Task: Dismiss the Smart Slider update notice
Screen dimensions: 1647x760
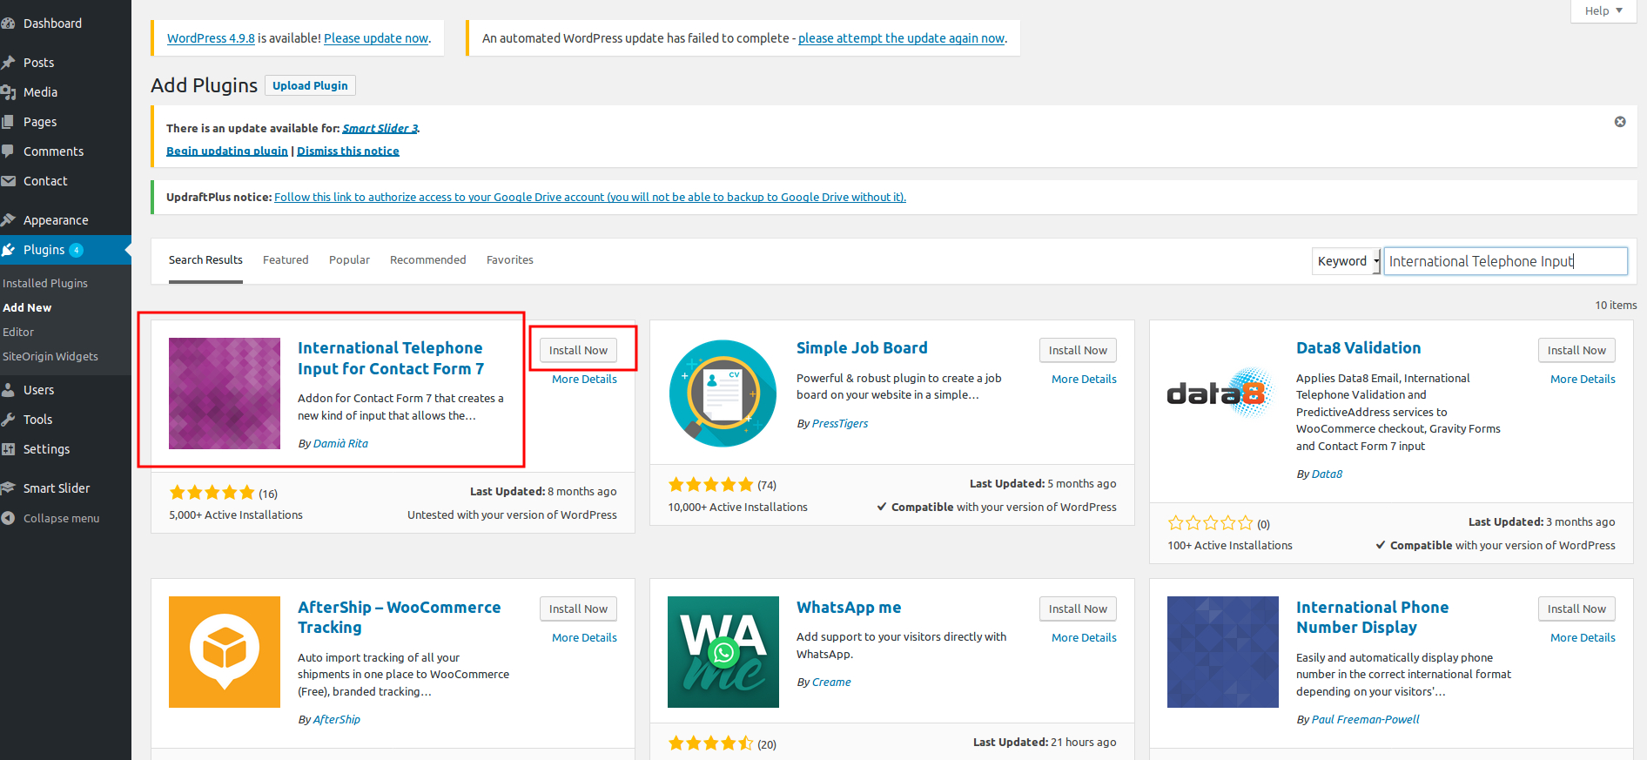Action: tap(1620, 122)
